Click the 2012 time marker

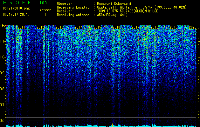(40, 27)
